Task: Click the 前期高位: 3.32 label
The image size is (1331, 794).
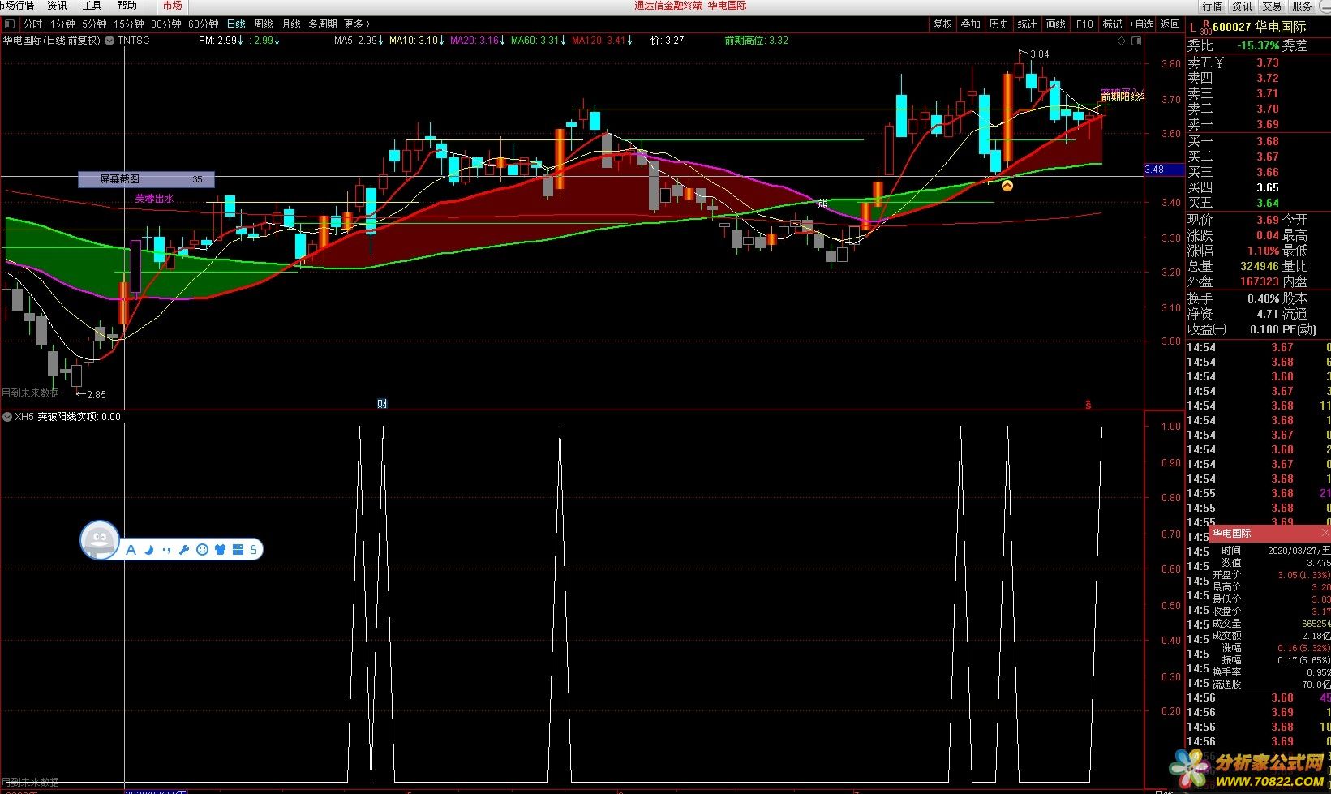Action: coord(757,40)
